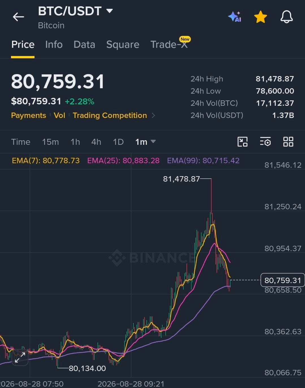Screen dimensions: 305x388
Task: Switch to the Data tab
Action: point(84,44)
